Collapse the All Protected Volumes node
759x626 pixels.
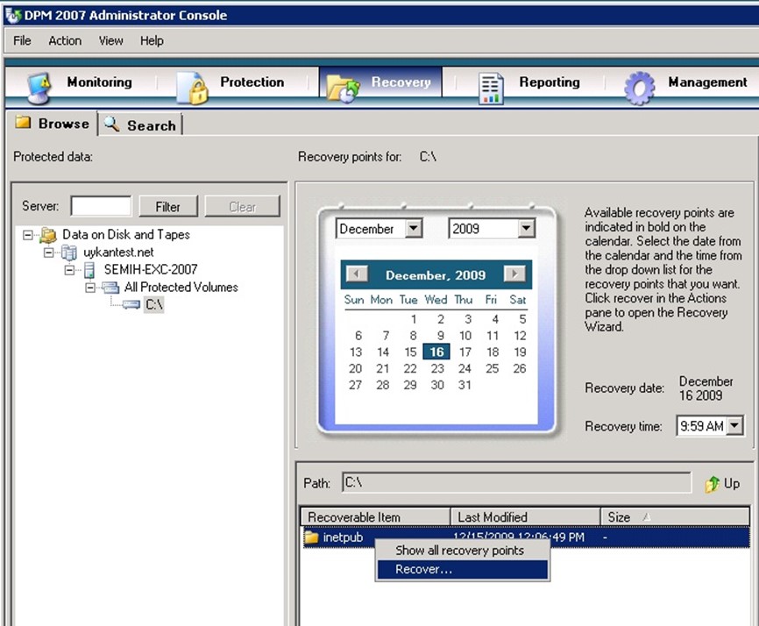pyautogui.click(x=89, y=288)
